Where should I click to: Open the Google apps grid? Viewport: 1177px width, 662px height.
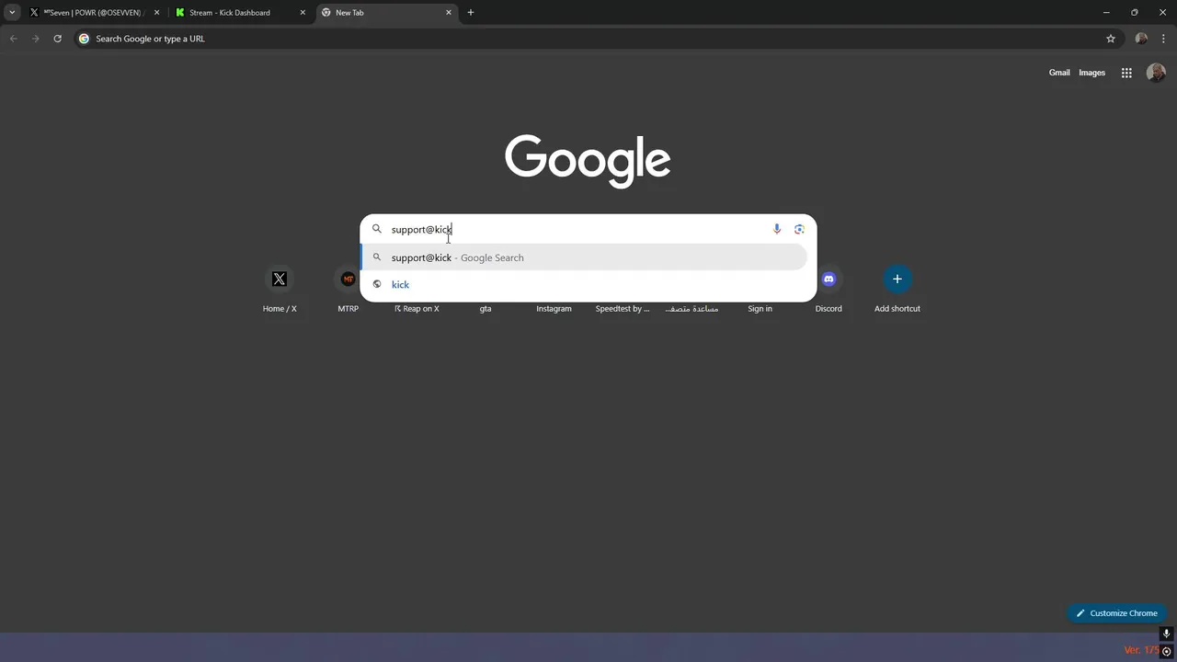point(1126,73)
